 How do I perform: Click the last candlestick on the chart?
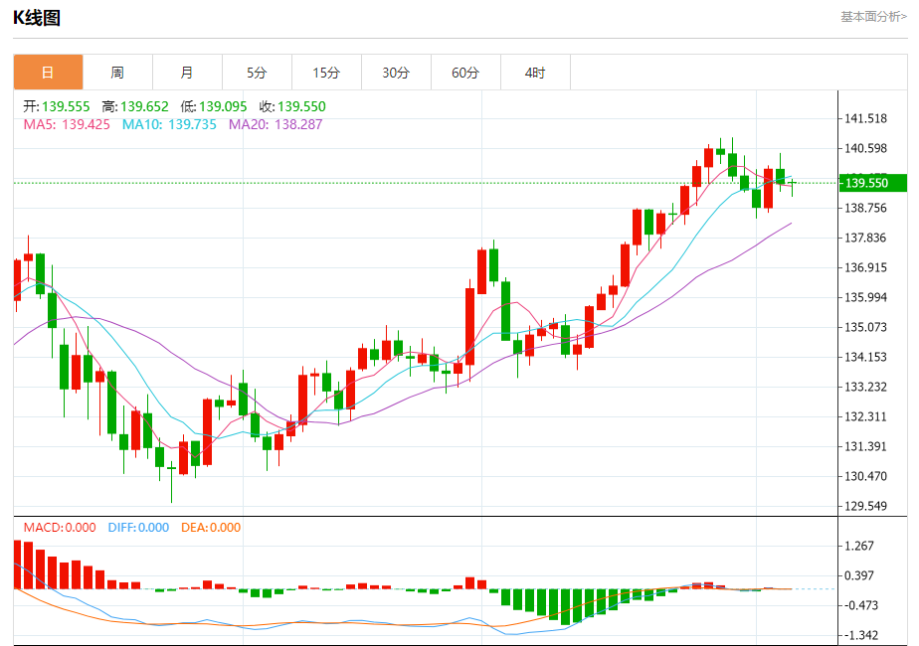point(793,186)
